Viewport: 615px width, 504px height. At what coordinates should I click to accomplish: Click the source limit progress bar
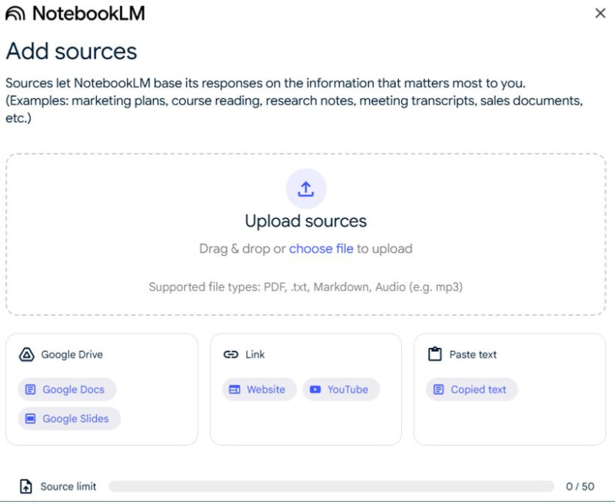[331, 486]
